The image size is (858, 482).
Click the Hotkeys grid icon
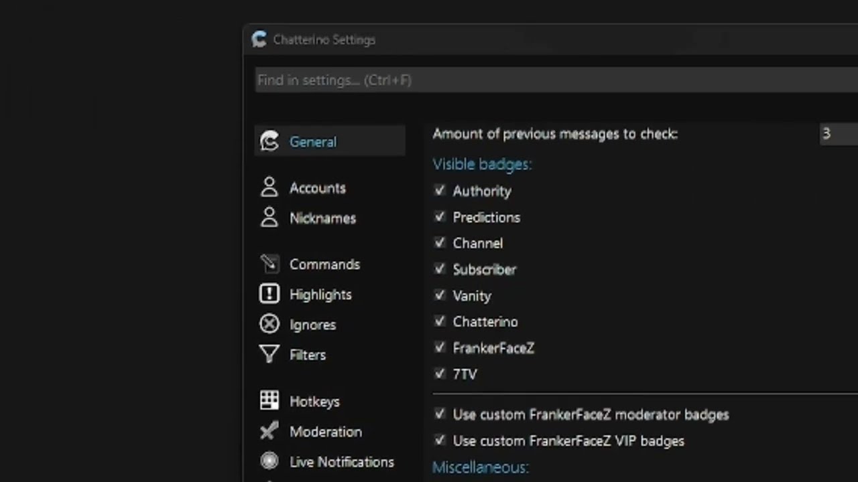point(269,400)
